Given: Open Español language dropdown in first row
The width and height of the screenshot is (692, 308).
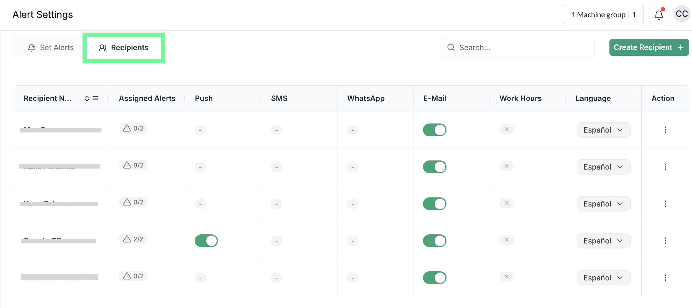Looking at the screenshot, I should coord(604,130).
